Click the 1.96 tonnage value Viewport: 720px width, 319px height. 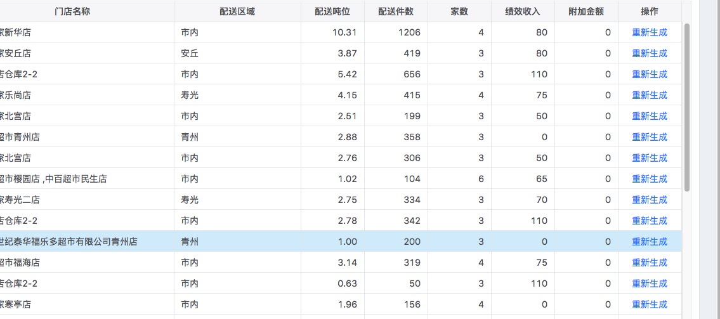point(347,305)
